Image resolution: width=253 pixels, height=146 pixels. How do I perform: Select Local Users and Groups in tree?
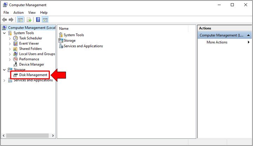pos(37,54)
